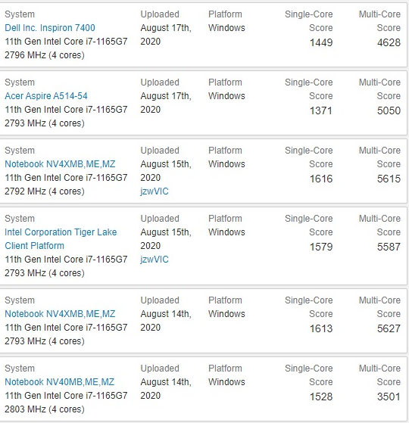The width and height of the screenshot is (409, 423).
Task: Click the 2796 MHz (4 cores) text
Action: [x=45, y=55]
